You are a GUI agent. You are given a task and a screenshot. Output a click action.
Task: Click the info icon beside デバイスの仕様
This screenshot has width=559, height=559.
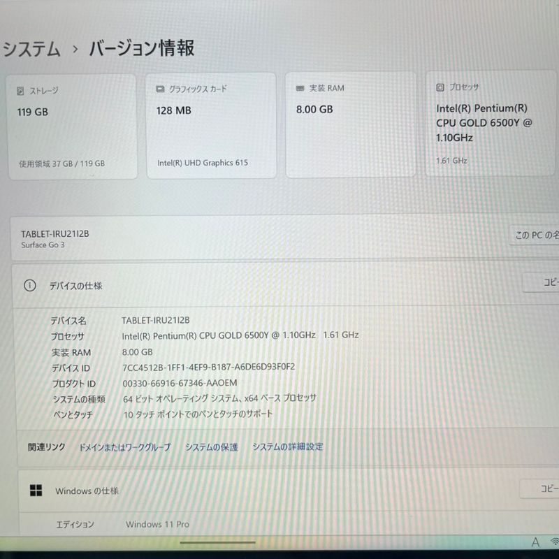pyautogui.click(x=29, y=285)
